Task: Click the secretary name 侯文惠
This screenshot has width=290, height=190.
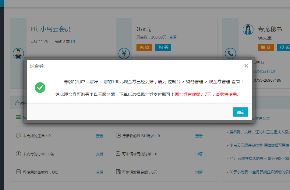Action: (265, 38)
